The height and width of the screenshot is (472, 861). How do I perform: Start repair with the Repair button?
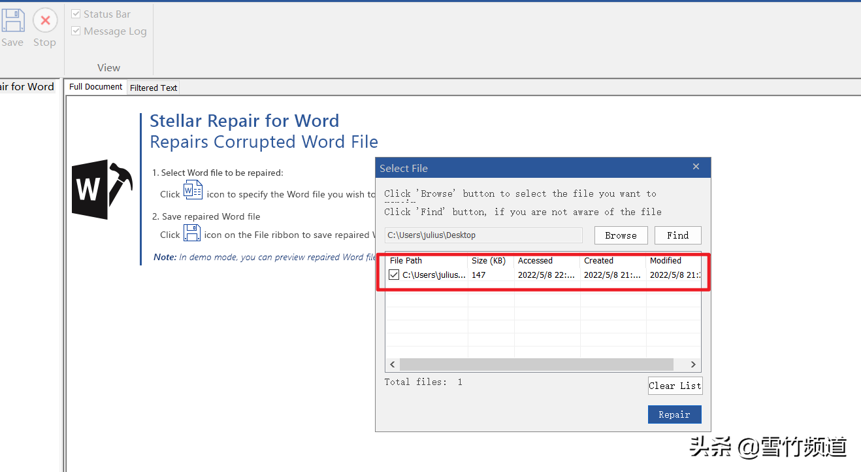(x=674, y=414)
